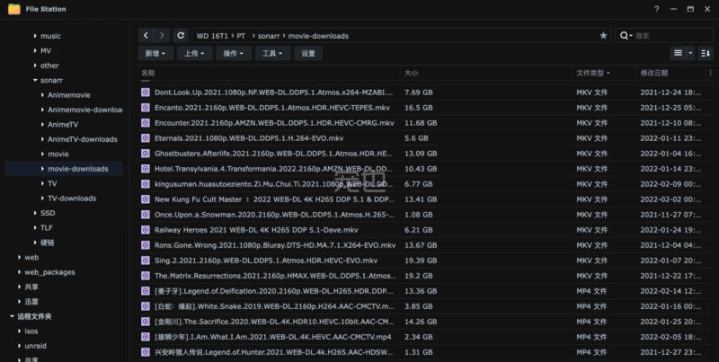Collapse the sonarr folder tree node

coord(34,80)
